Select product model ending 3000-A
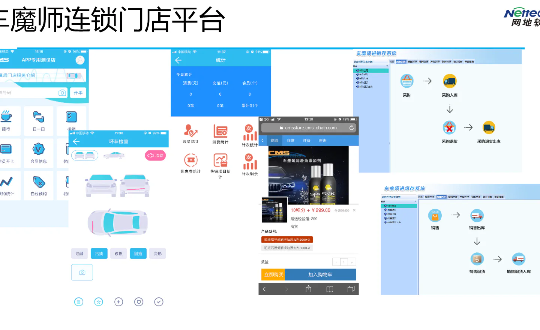The image size is (540, 330). point(287,248)
